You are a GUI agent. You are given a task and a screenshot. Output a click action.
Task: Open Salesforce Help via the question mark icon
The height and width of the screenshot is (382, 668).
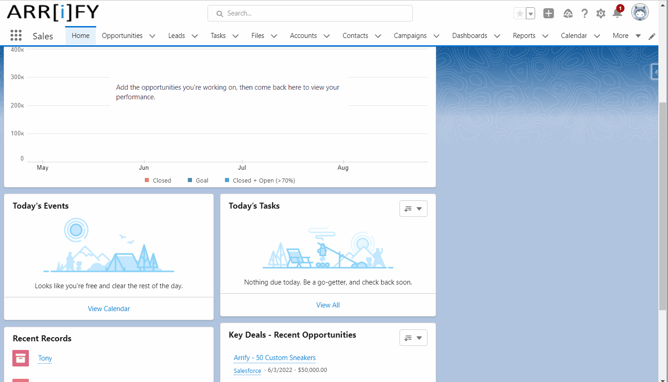(584, 13)
